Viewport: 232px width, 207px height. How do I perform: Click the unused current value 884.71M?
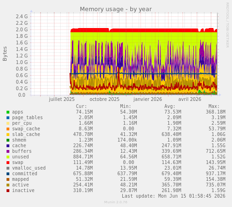83,157
